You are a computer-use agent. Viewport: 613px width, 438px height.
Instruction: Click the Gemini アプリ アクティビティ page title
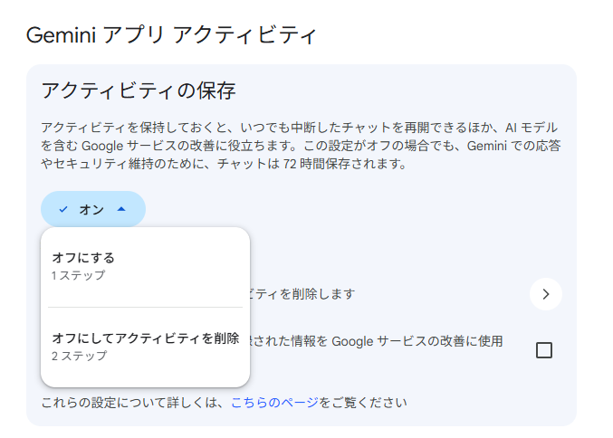171,36
